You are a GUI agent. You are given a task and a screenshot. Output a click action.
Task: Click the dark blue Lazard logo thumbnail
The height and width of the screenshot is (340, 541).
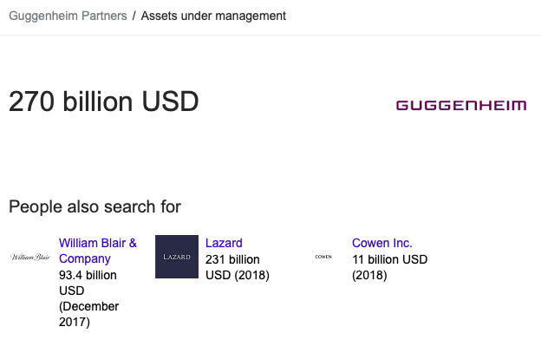(x=177, y=257)
